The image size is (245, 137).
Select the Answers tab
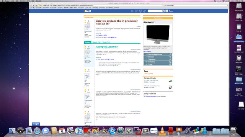[88, 42]
